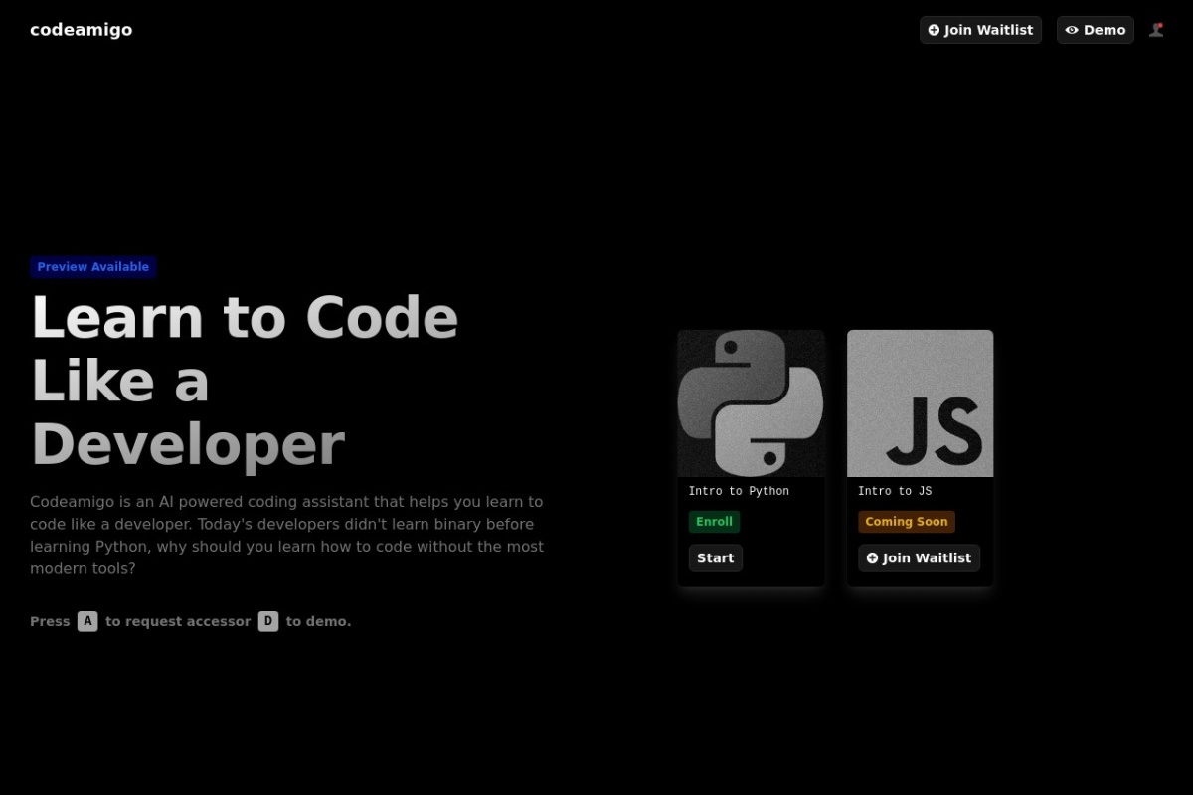
Task: Go to codeamigo home logo
Action: (82, 30)
